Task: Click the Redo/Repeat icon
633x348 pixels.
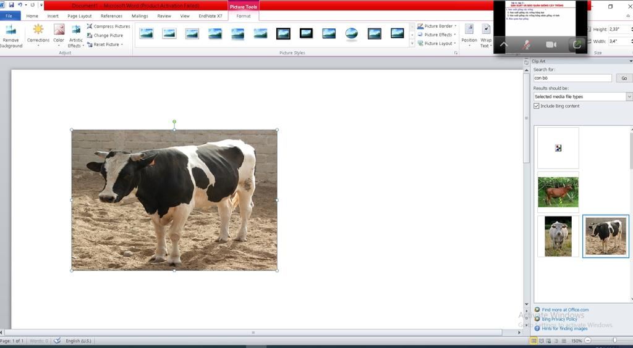Action: [x=33, y=5]
